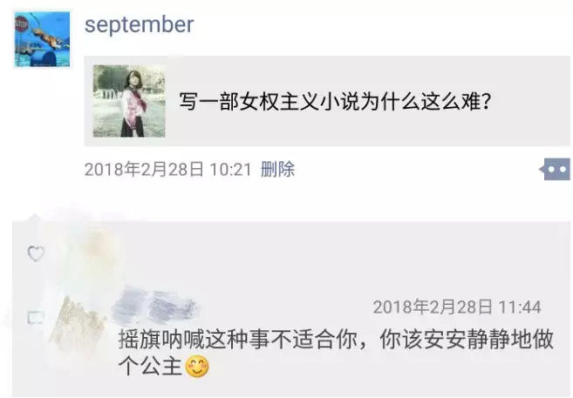Click the blurred commenter avatar
The height and width of the screenshot is (398, 573).
80,328
